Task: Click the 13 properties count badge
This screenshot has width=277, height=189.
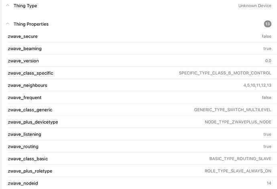Action: pyautogui.click(x=268, y=24)
